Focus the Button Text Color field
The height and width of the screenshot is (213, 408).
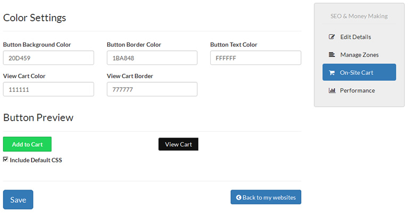[x=255, y=58]
